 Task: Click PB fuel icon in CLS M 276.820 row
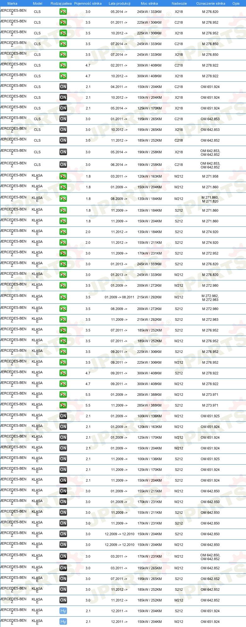[x=63, y=12]
